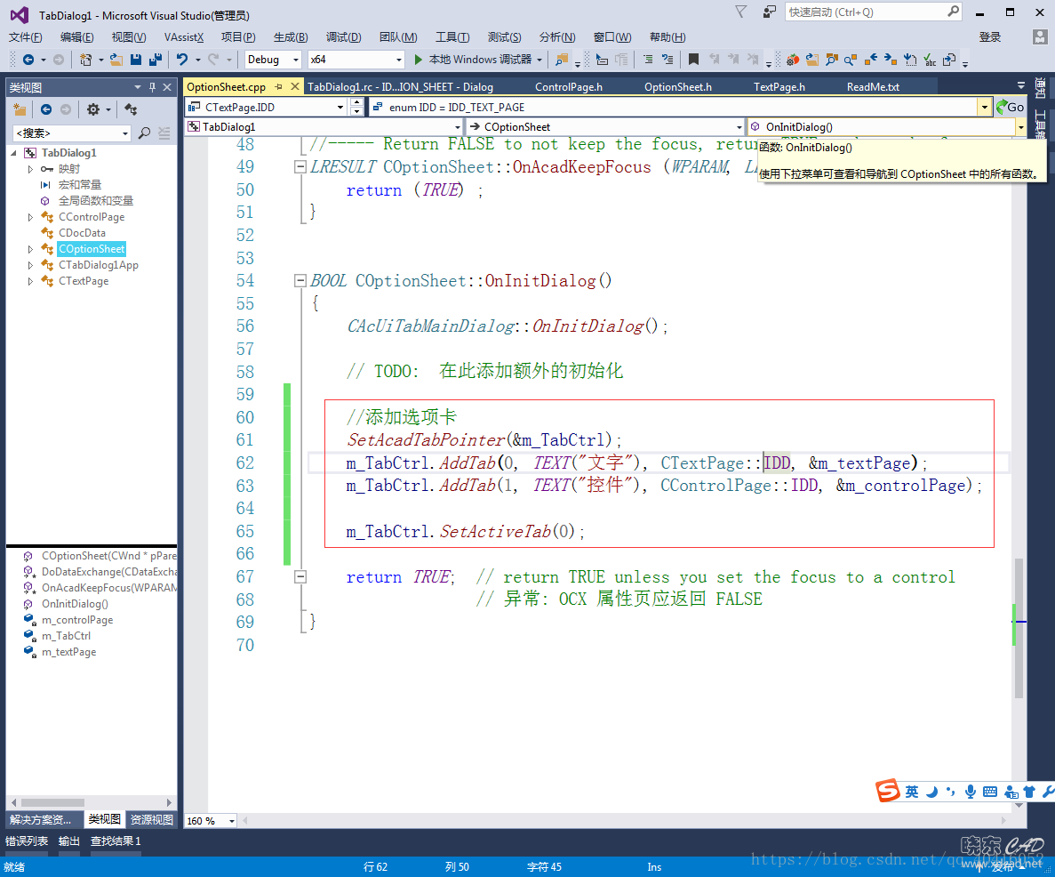1055x877 pixels.
Task: Click the VA Open Corresponding File icon
Action: [x=949, y=60]
